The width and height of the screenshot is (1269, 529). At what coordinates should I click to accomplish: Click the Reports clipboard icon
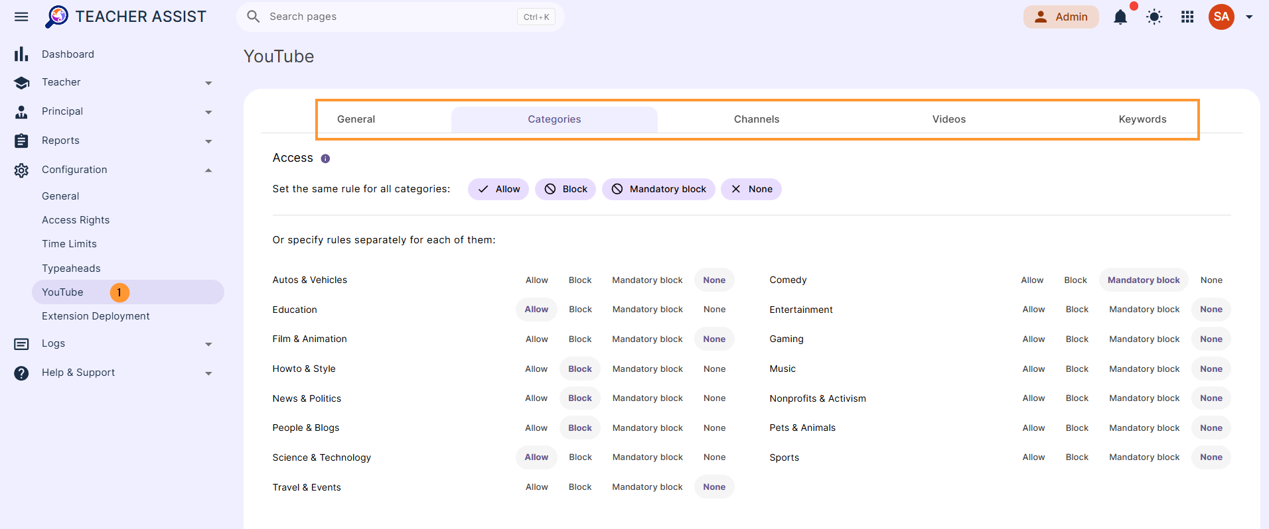point(21,141)
